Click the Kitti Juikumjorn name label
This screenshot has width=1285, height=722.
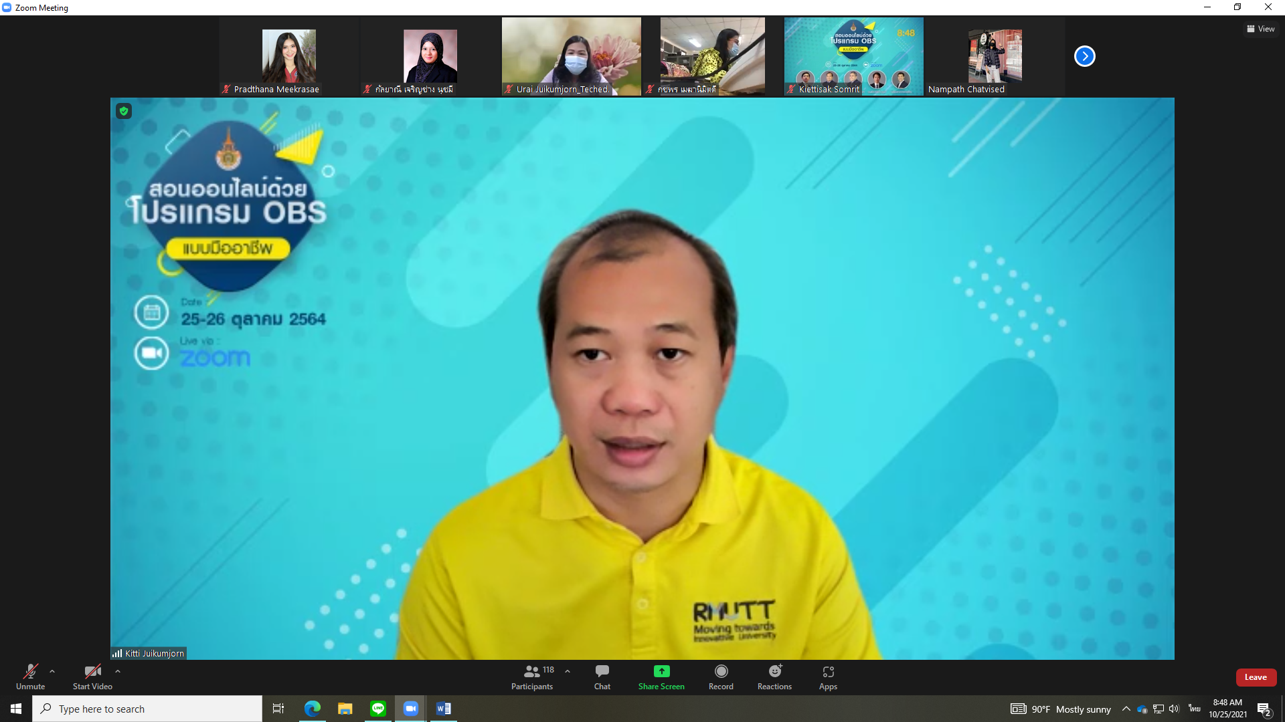click(155, 653)
